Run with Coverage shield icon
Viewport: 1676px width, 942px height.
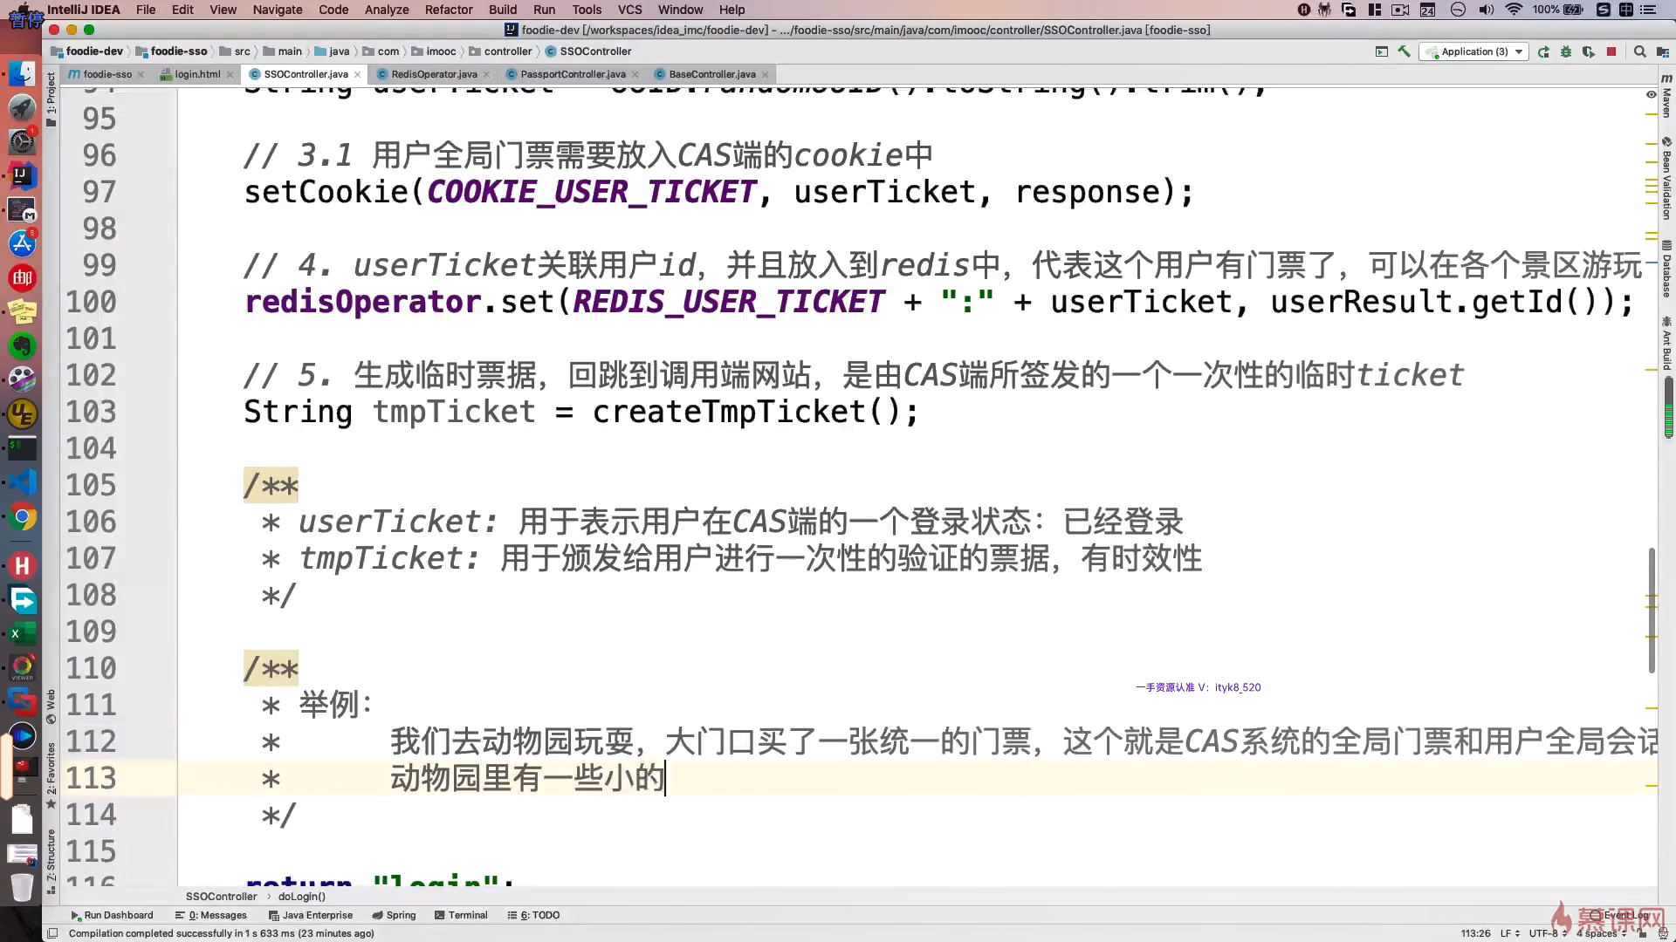coord(1589,51)
